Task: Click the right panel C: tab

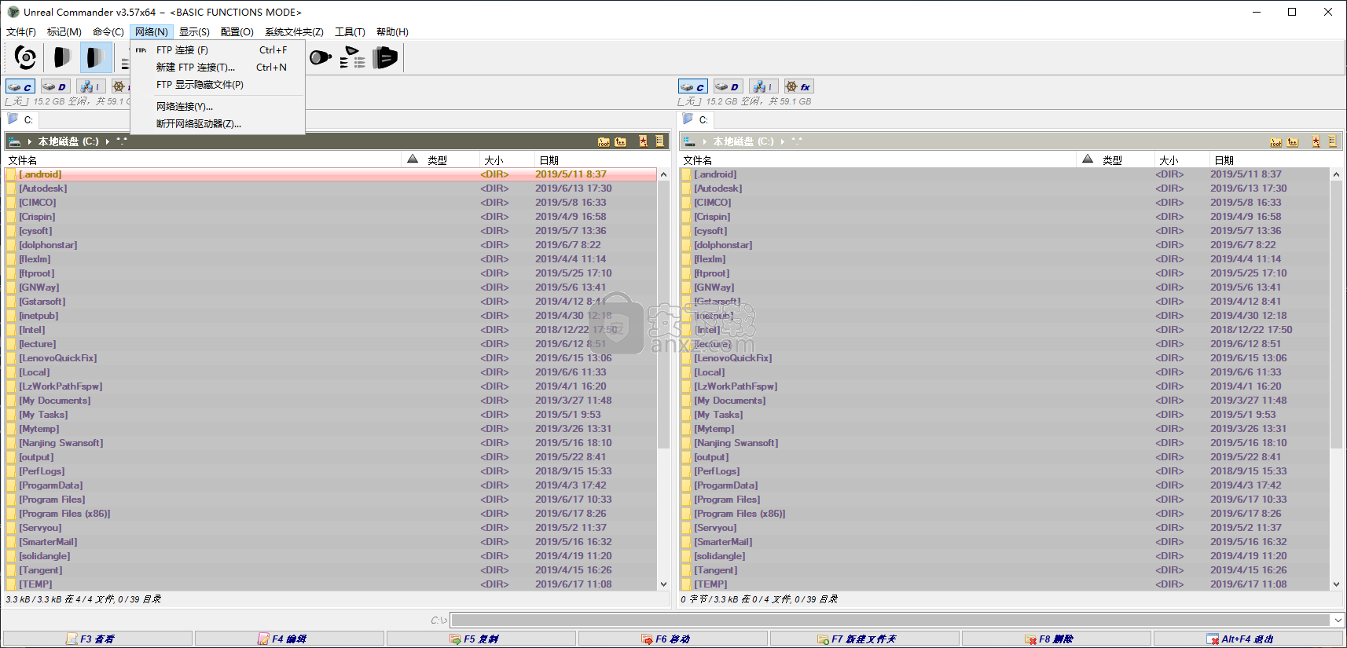Action: [696, 119]
